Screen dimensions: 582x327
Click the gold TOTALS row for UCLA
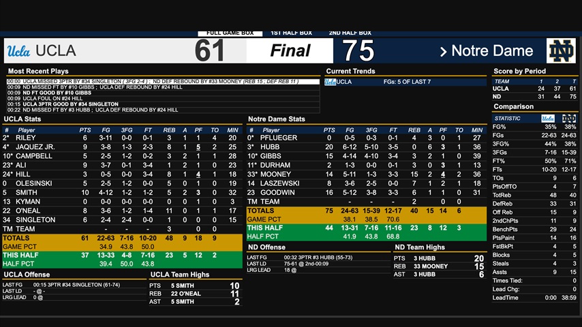click(123, 238)
